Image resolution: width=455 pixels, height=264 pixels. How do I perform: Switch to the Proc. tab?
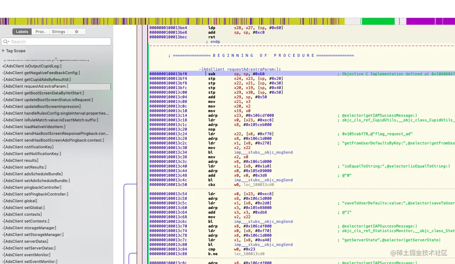pos(40,32)
